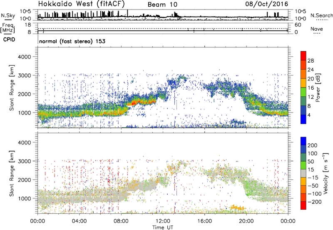Click the '20:00' time tick label

(x=246, y=221)
